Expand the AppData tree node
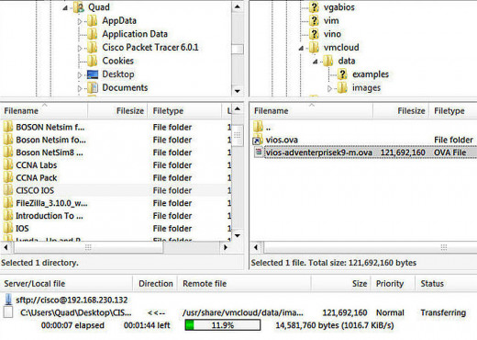 click(x=80, y=21)
